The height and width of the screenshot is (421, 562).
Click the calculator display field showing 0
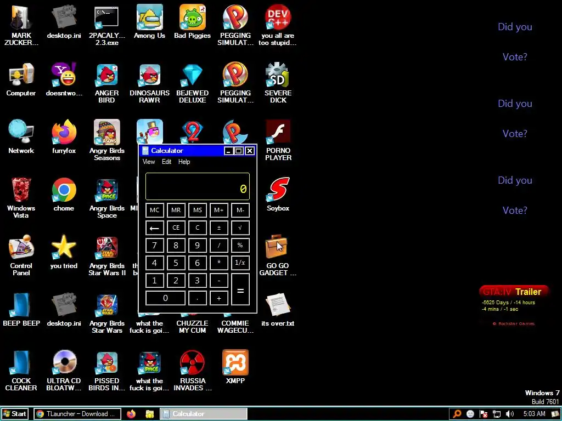(198, 186)
